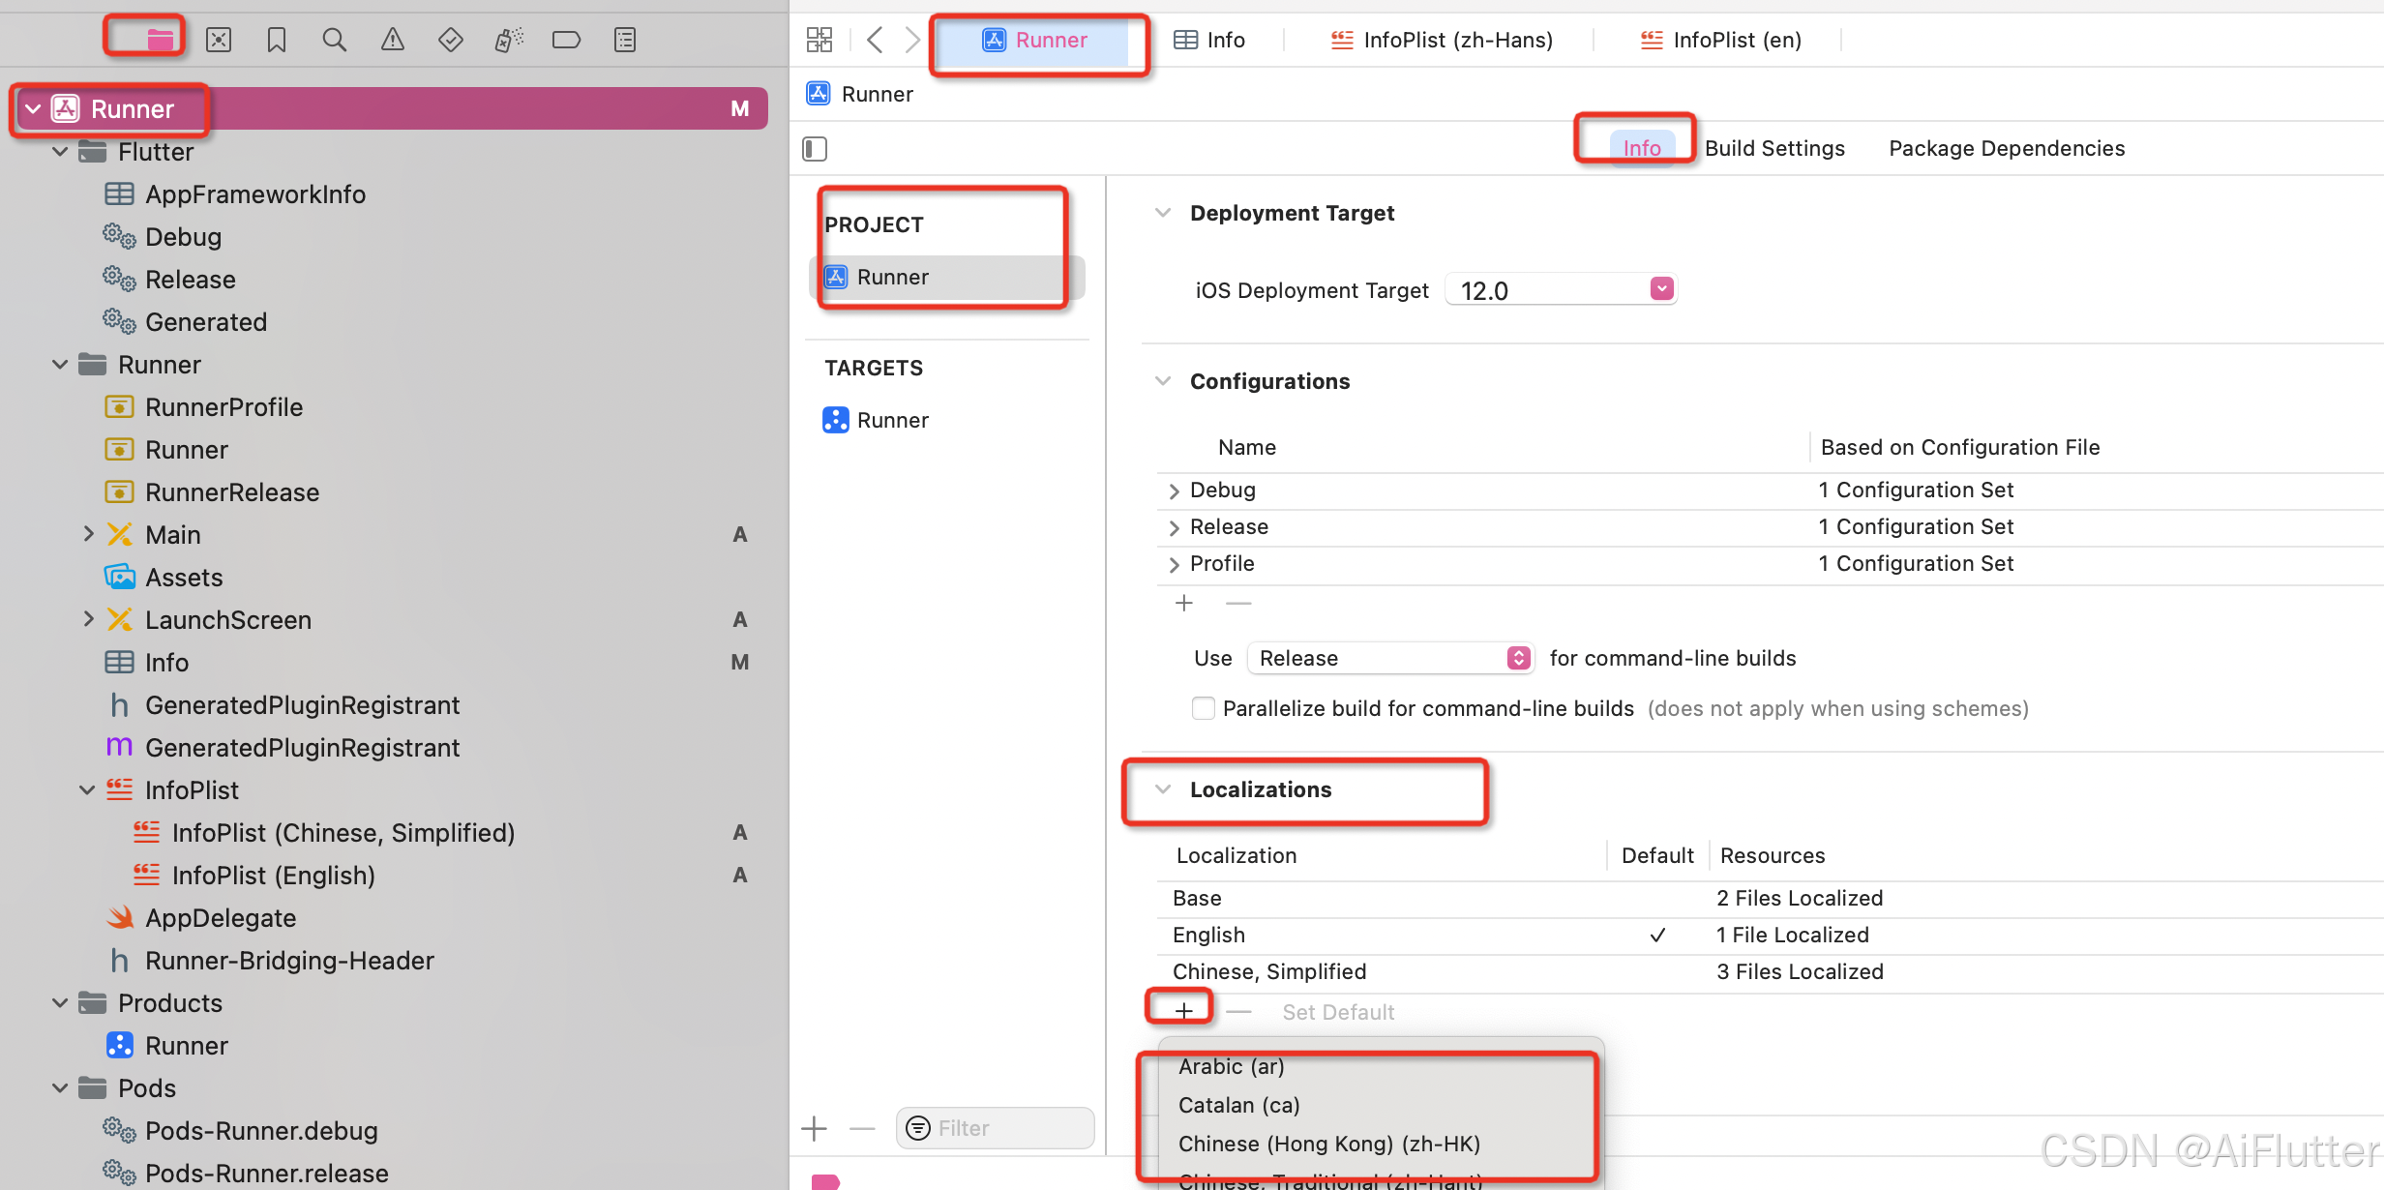2384x1190 pixels.
Task: Open the Test navigator diamond icon
Action: click(451, 40)
